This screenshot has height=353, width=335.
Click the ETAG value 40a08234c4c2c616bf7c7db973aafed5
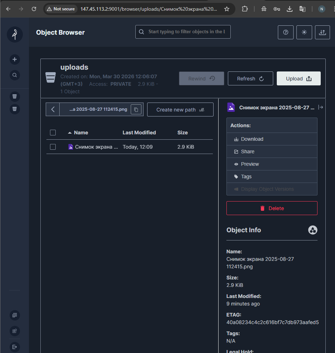272,322
